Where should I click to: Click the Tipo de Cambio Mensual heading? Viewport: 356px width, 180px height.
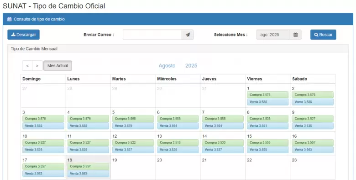coord(34,49)
